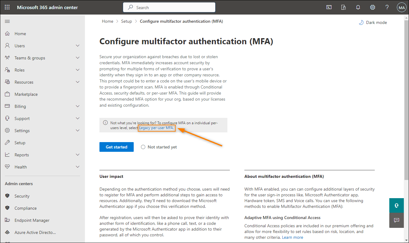Open the settings gear in top bar
Screen dimensions: 409x243
[373, 7]
